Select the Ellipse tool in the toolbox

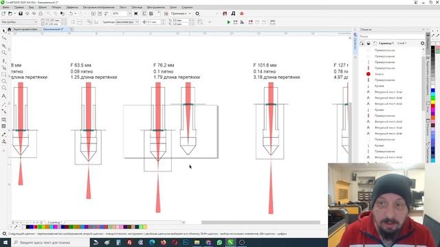pyautogui.click(x=4, y=81)
